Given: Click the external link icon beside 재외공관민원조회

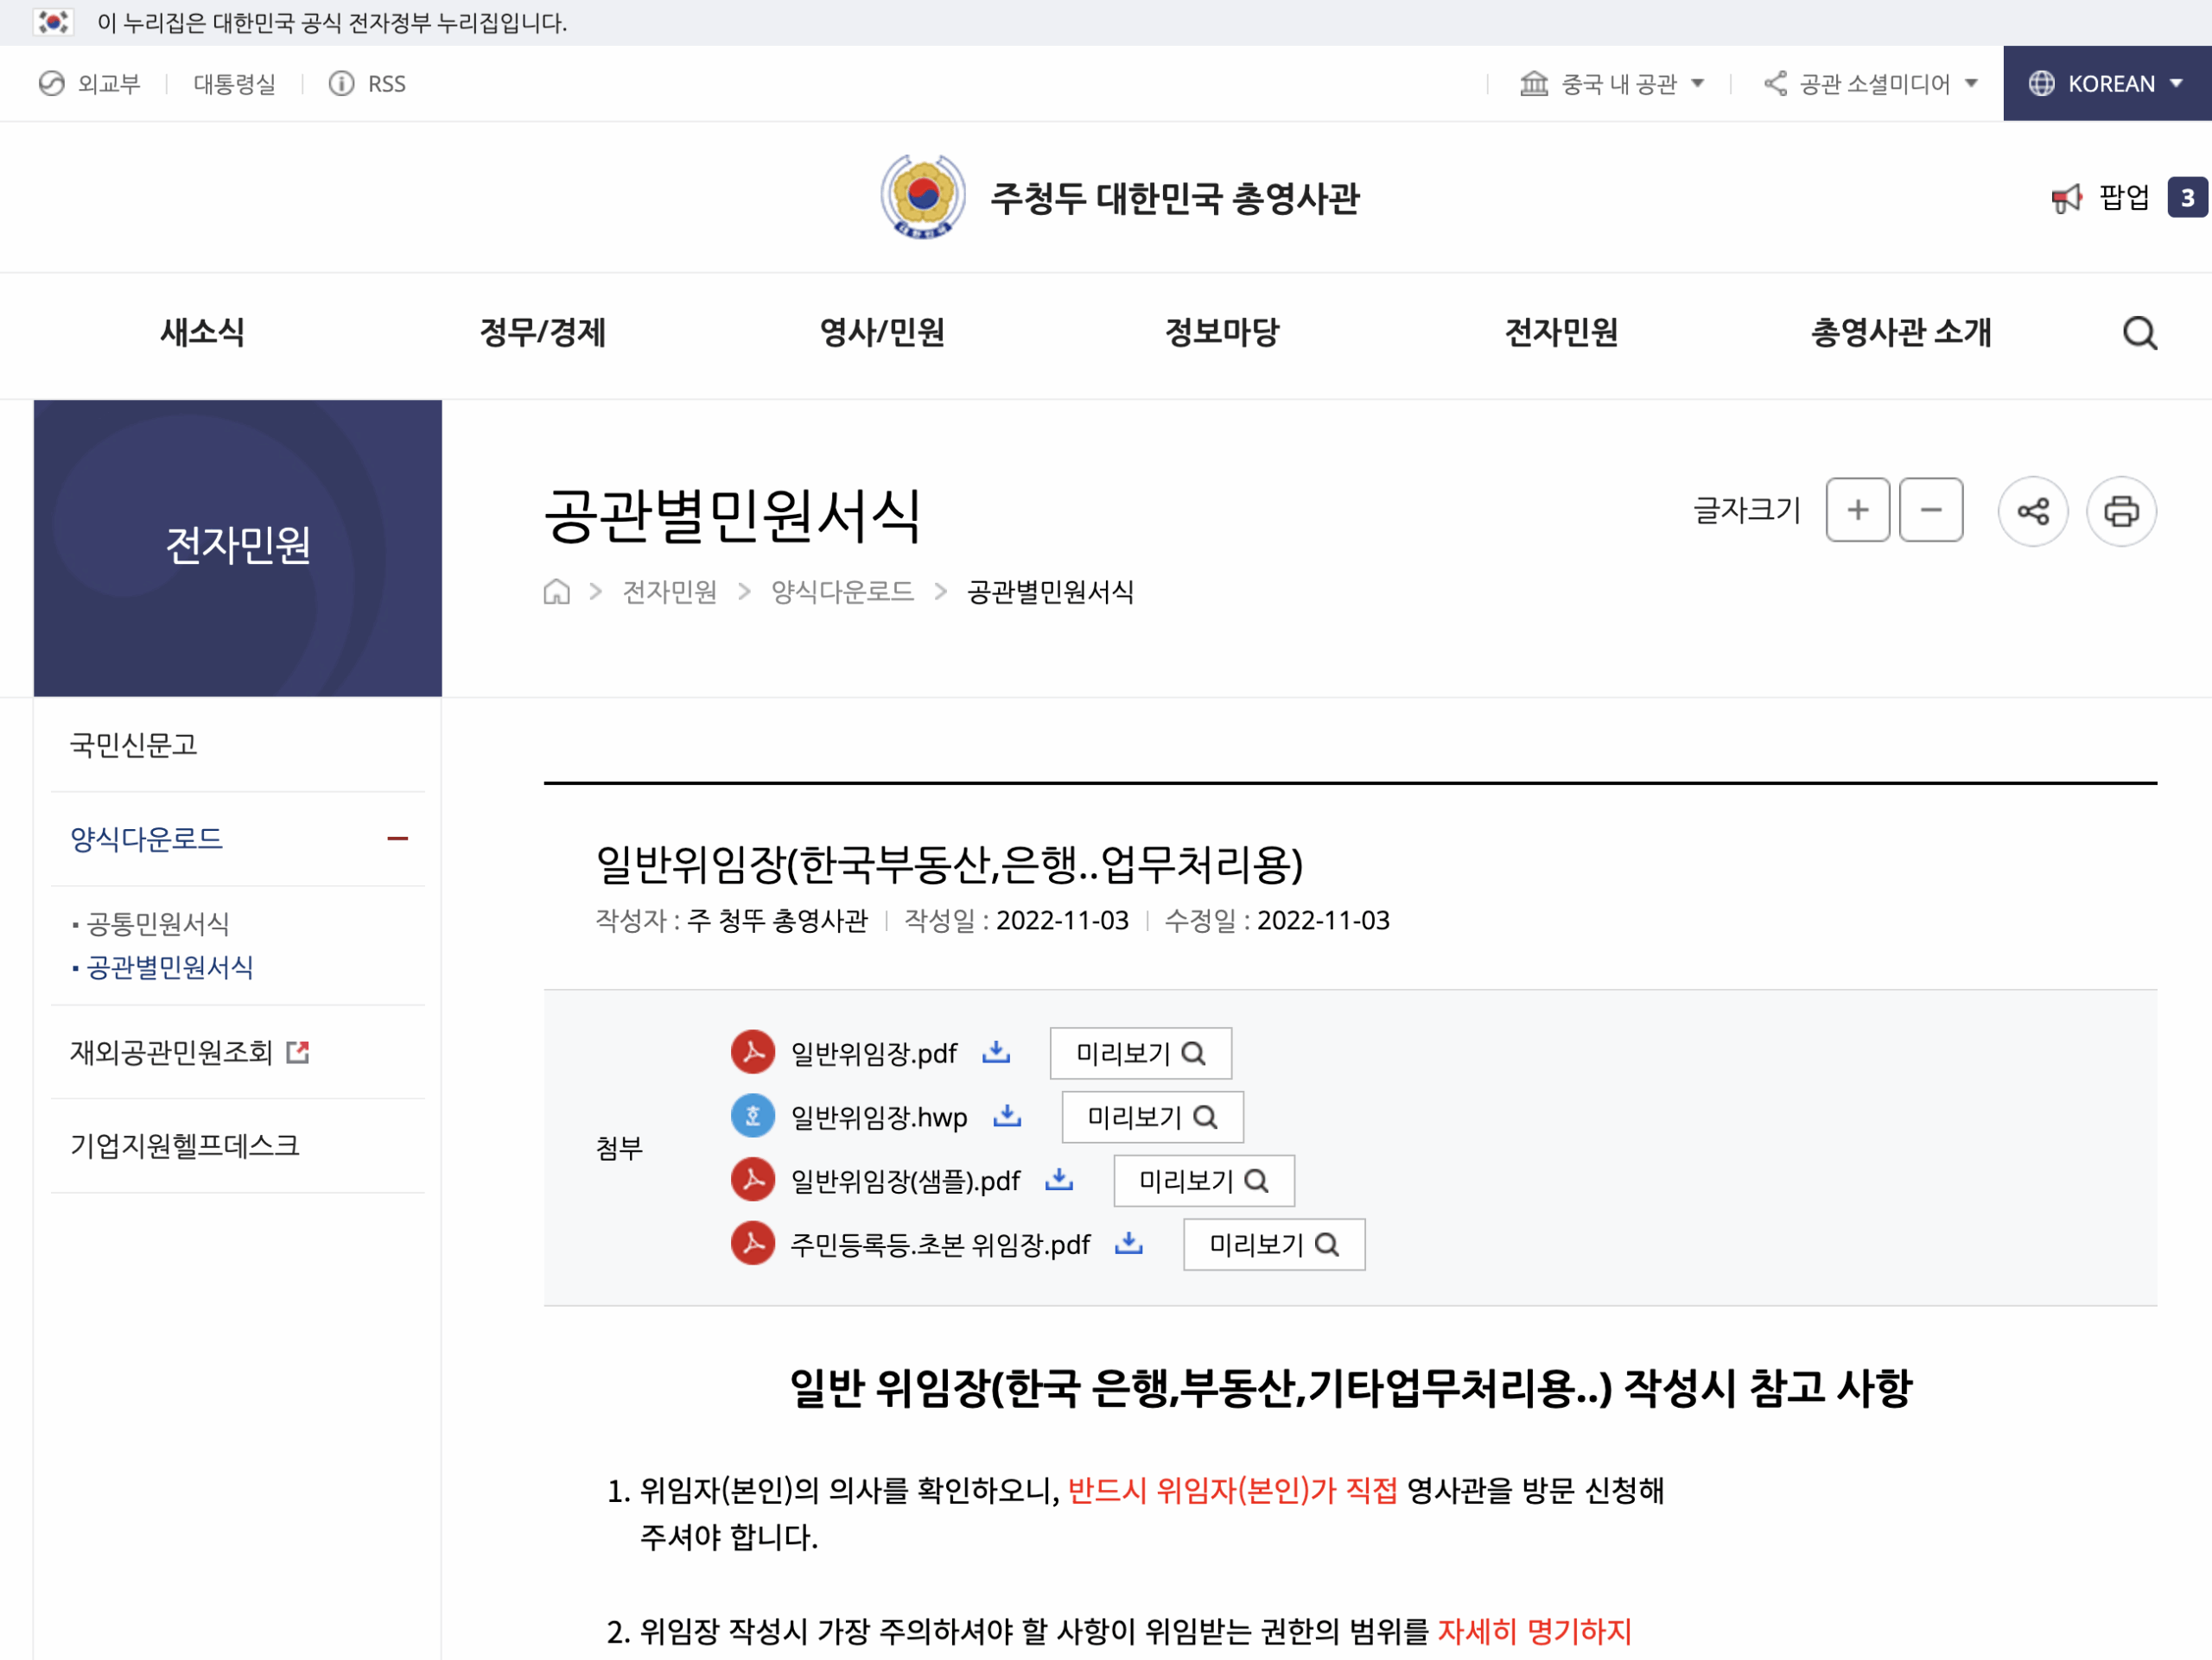Looking at the screenshot, I should (x=298, y=1051).
